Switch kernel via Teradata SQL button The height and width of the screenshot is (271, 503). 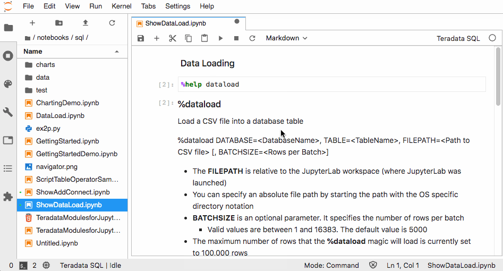click(458, 38)
